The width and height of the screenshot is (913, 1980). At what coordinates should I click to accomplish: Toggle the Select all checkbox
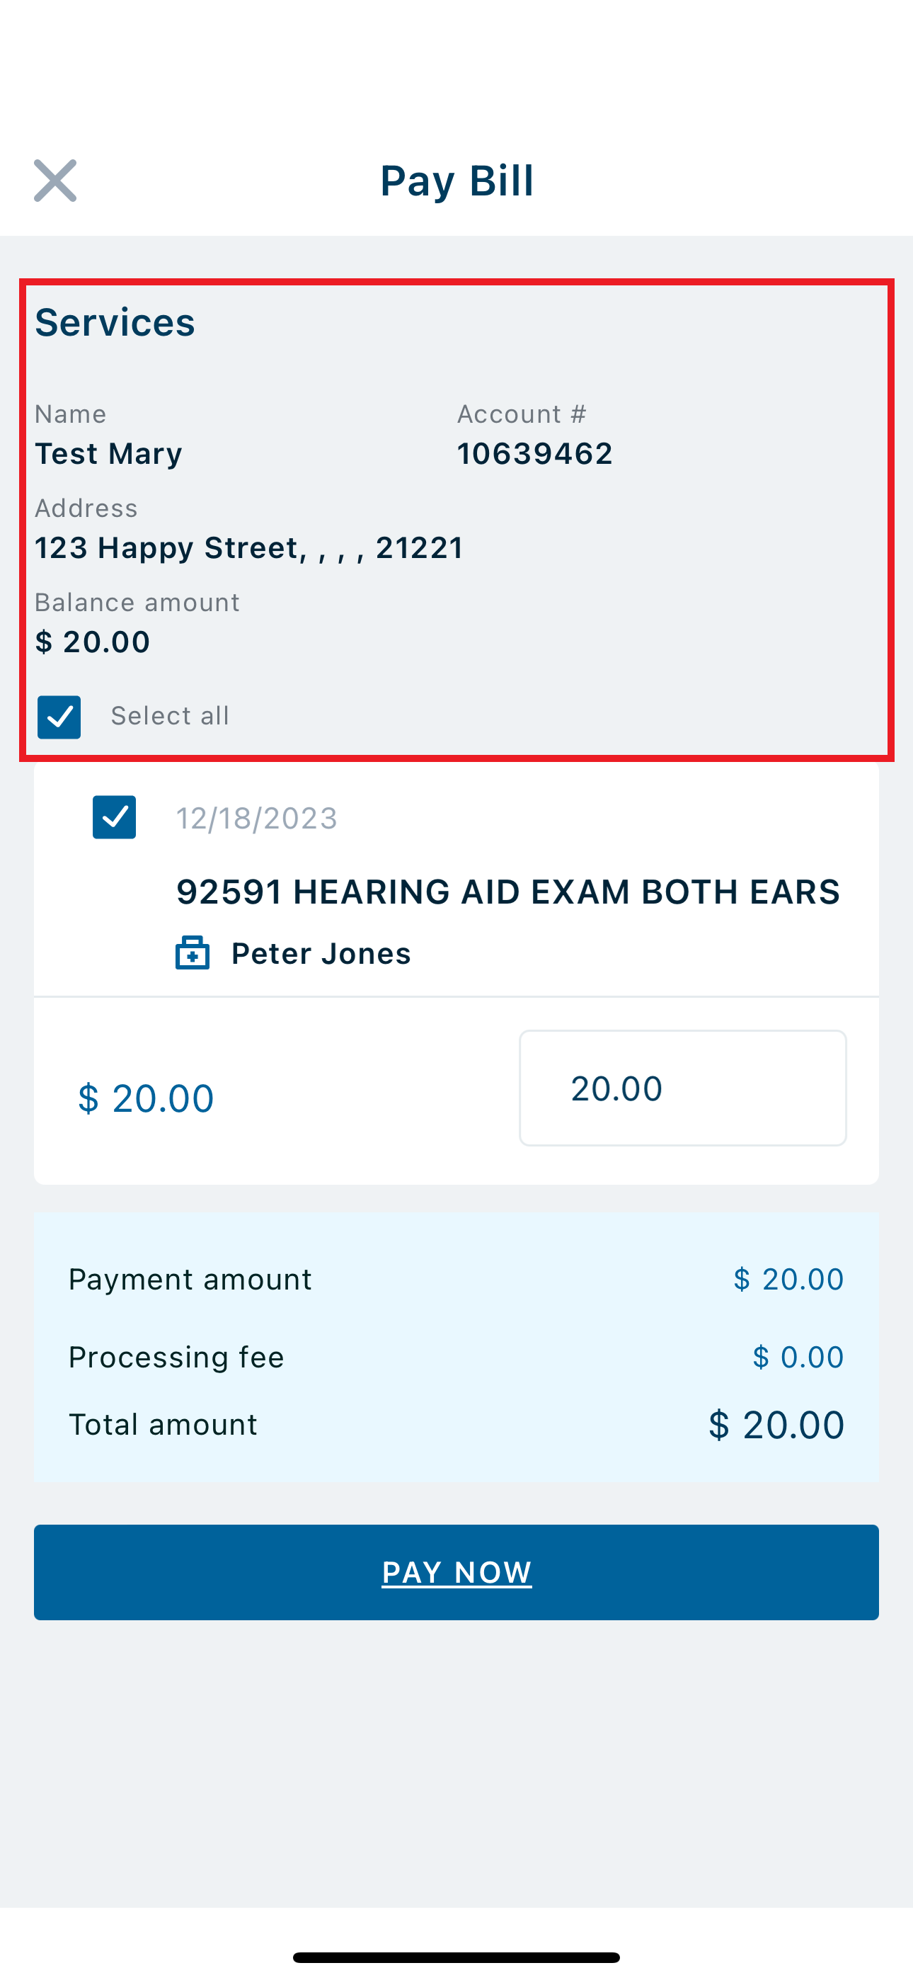coord(59,717)
